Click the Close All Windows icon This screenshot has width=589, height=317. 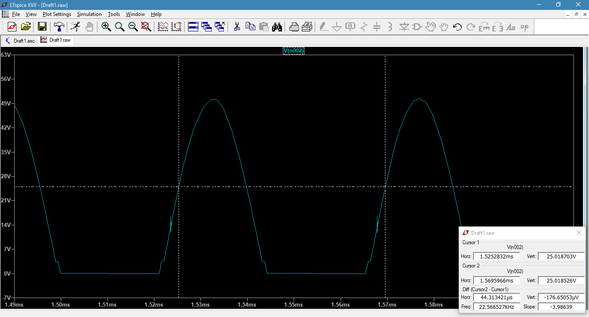(x=220, y=27)
